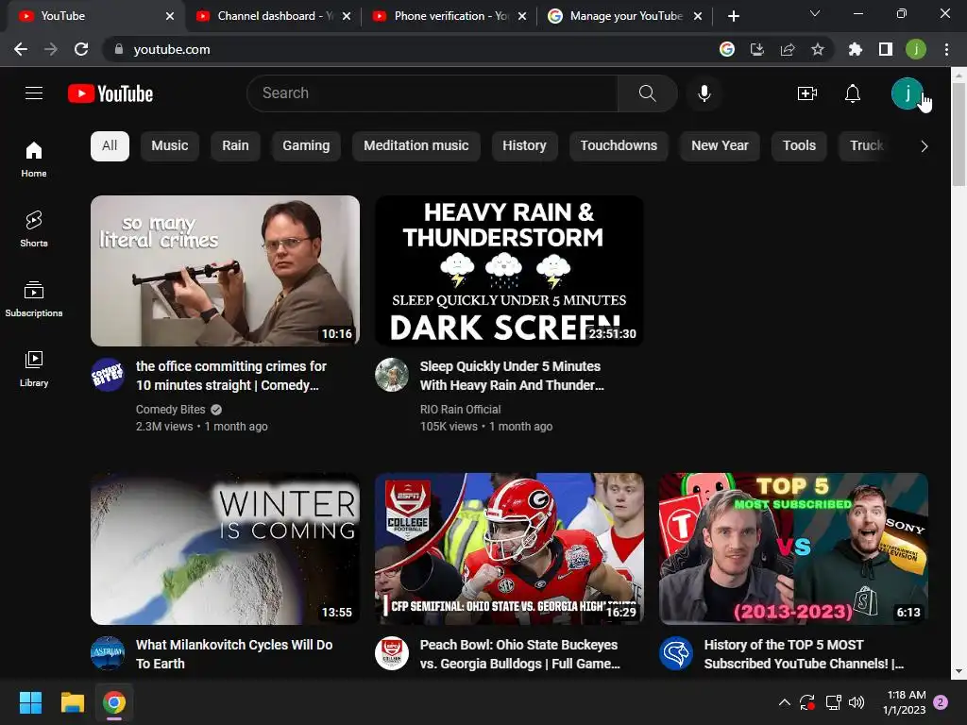967x725 pixels.
Task: Play Winter Is Coming thumbnail
Action: coord(225,548)
